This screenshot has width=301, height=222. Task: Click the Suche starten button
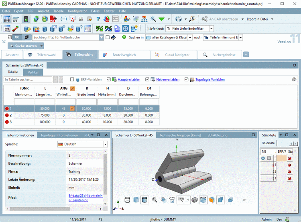pyautogui.click(x=24, y=46)
